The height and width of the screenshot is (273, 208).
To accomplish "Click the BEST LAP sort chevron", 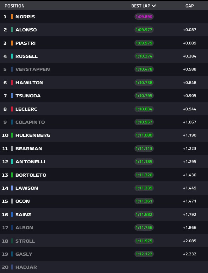I will (154, 6).
